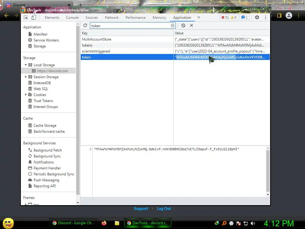
Task: Select Trust Tokens in the sidebar
Action: tap(43, 101)
